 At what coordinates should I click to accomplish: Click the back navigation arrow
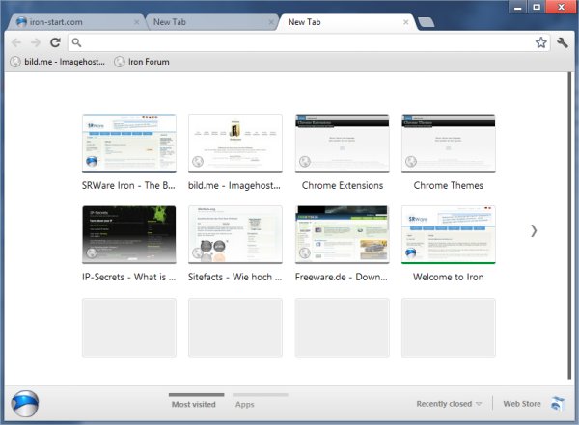point(16,42)
